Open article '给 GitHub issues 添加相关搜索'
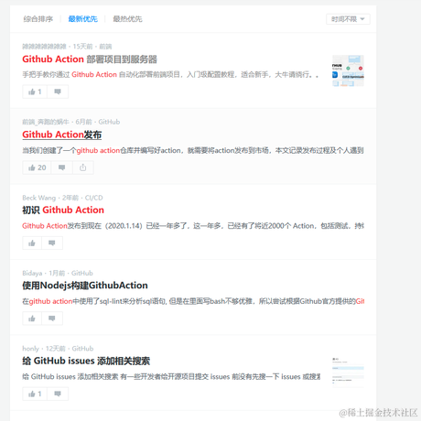This screenshot has height=421, width=421. pyautogui.click(x=86, y=361)
